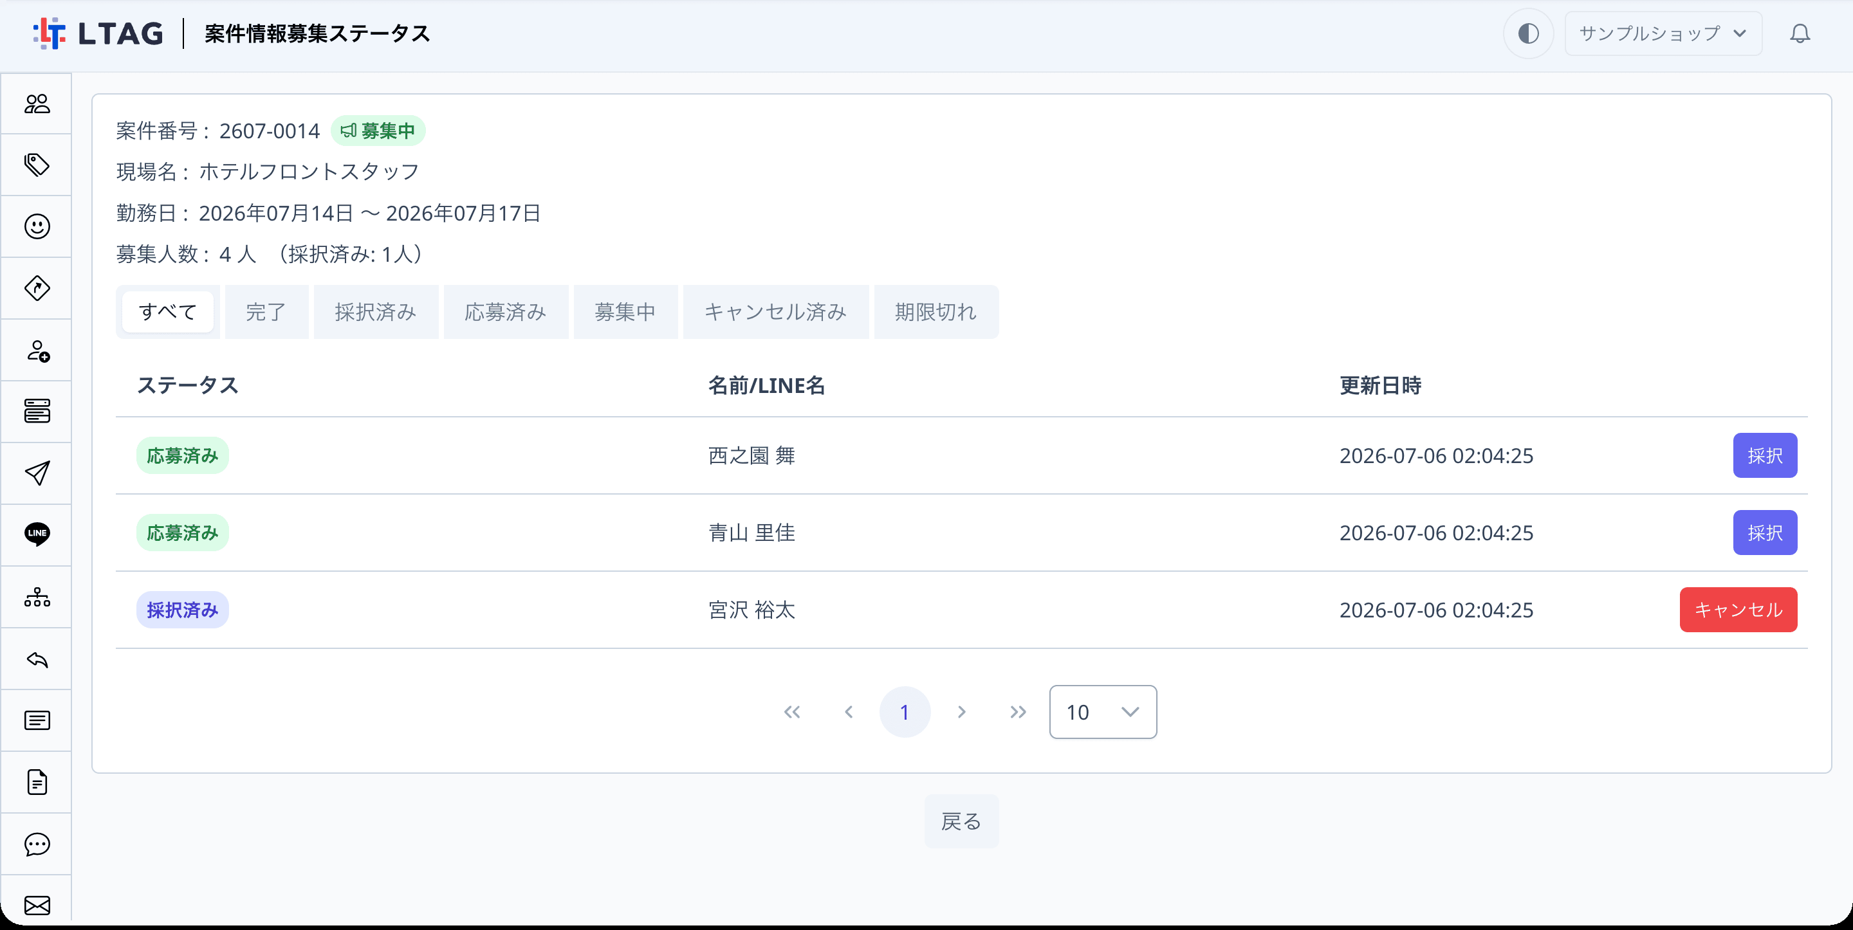
Task: Open the paper plane send sidebar icon
Action: point(37,473)
